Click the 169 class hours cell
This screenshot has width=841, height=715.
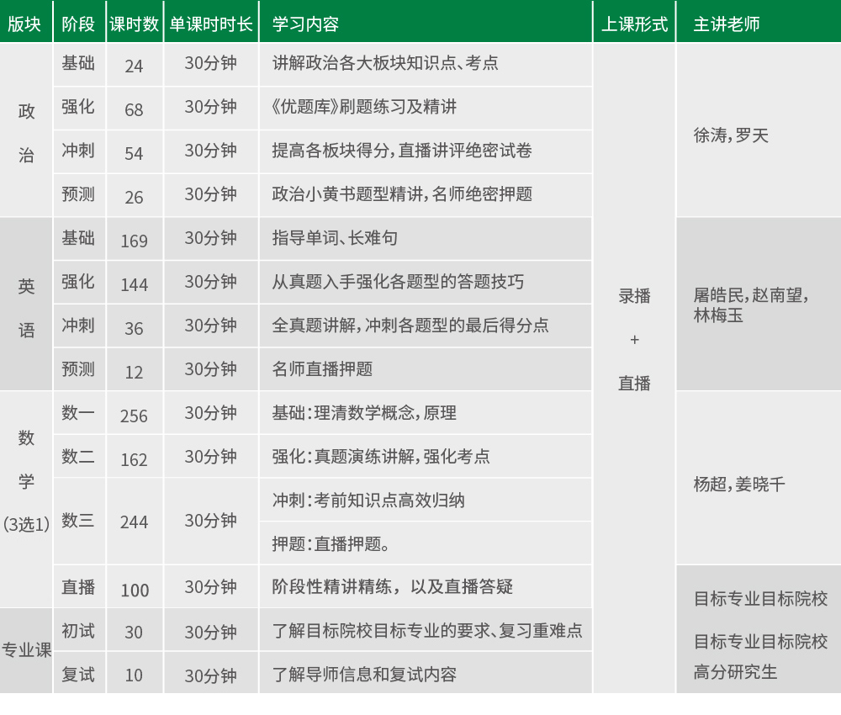(134, 241)
